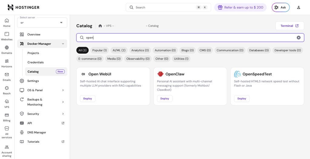Open VPS in the left rail
The height and width of the screenshot is (159, 310).
point(7,104)
